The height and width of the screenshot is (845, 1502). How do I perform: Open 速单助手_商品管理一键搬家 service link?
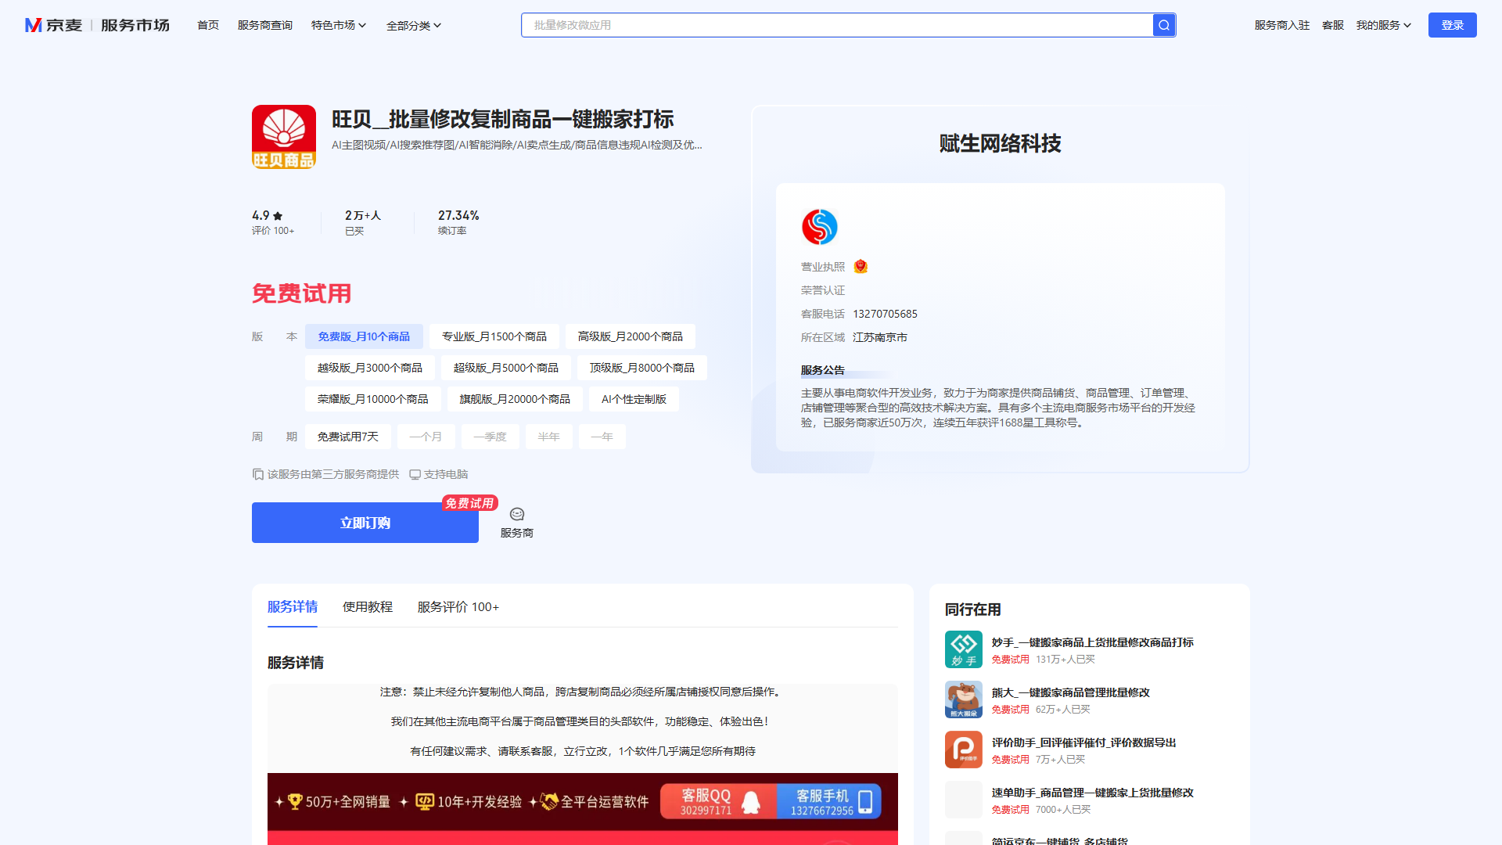point(1093,793)
